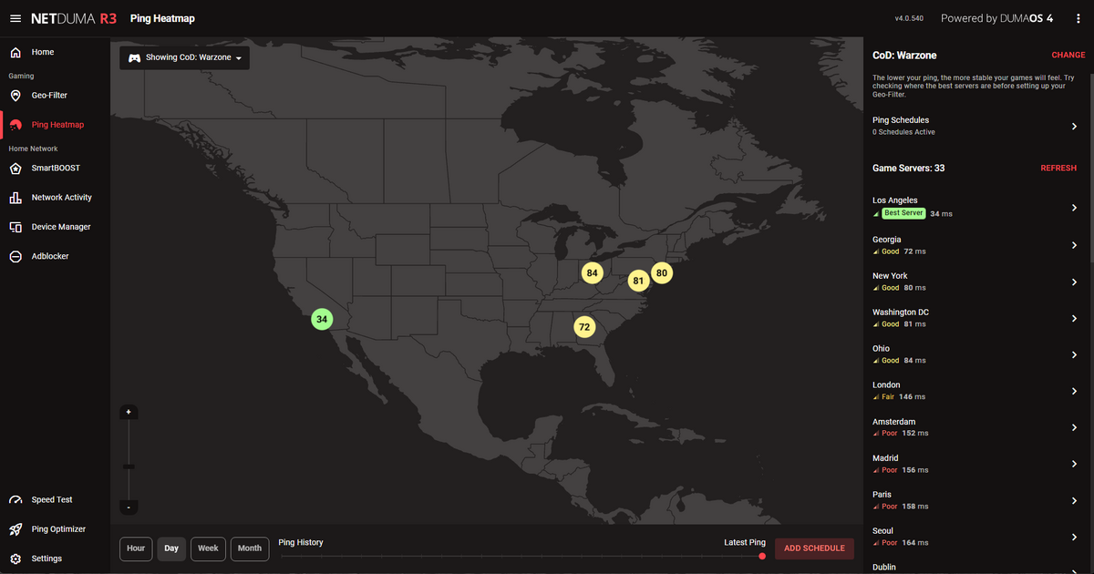Viewport: 1094px width, 574px height.
Task: Switch time range to Week
Action: [x=208, y=548]
